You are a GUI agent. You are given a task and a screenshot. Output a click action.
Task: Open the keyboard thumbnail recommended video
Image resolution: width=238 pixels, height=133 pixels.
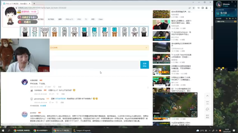(161, 47)
